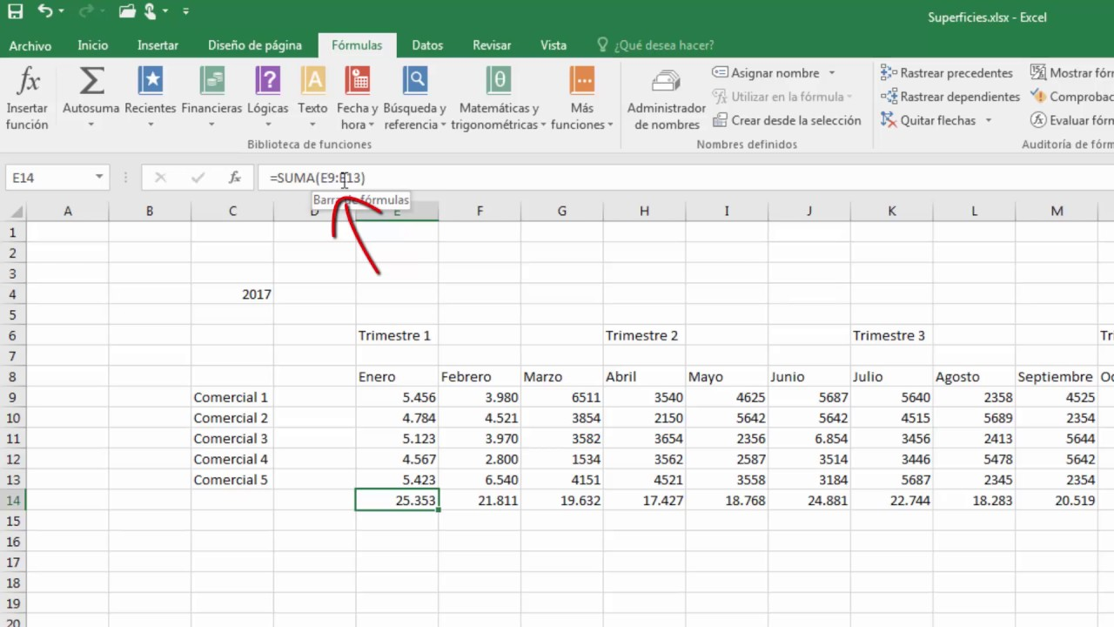Select cell Septiembre header
1114x627 pixels.
[1056, 376]
